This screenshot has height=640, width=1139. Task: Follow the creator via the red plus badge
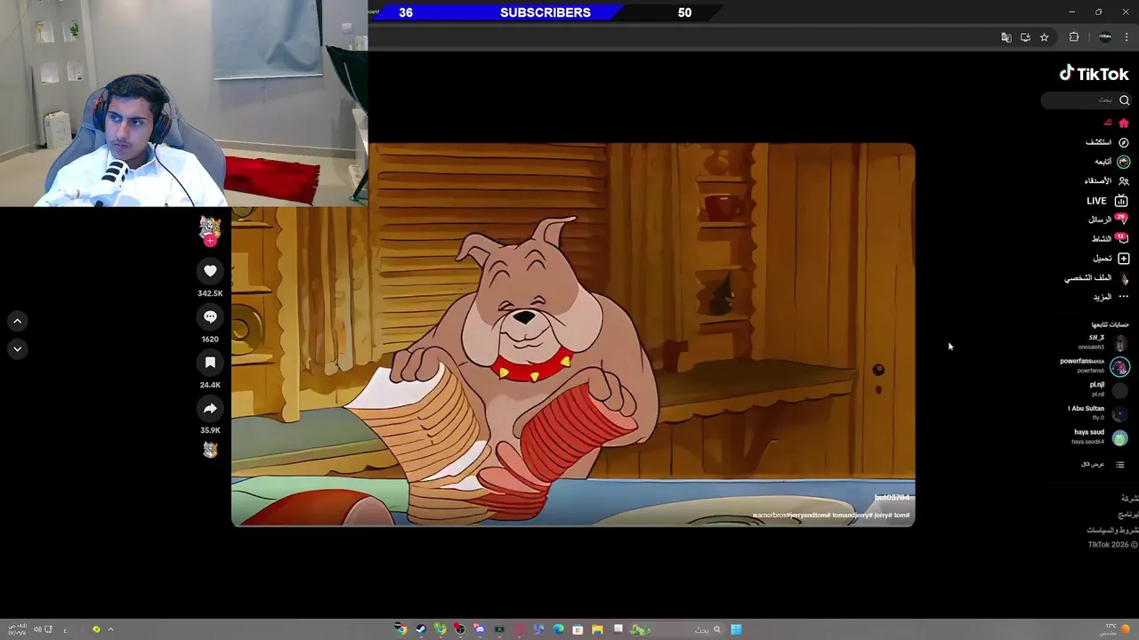pos(210,241)
